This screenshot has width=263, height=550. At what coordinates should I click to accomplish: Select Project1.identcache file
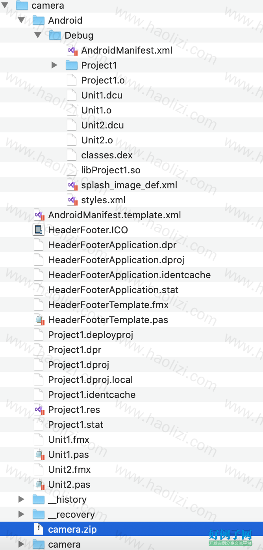(92, 395)
